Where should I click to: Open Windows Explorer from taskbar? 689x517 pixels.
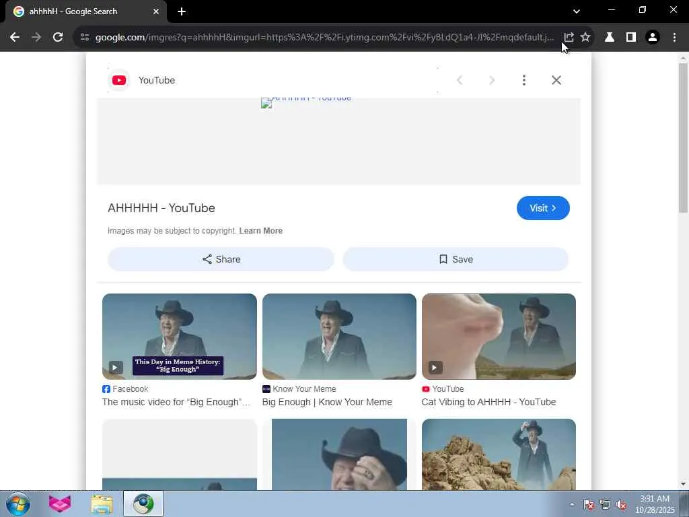102,504
